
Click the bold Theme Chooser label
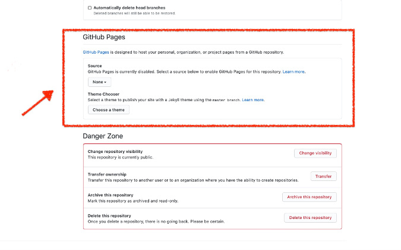[103, 94]
